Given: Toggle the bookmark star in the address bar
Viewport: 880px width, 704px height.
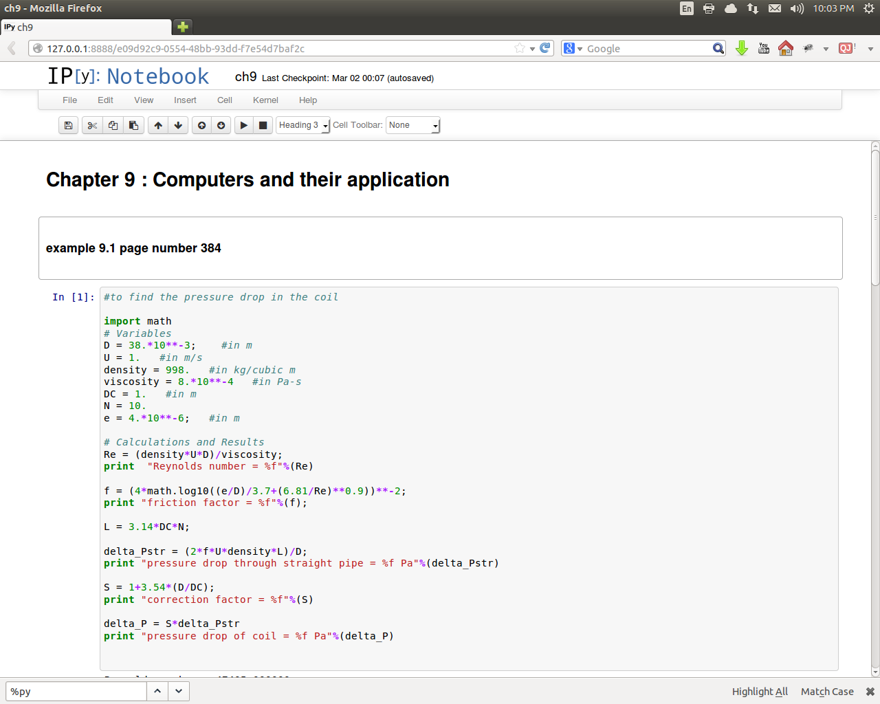Looking at the screenshot, I should pyautogui.click(x=520, y=48).
